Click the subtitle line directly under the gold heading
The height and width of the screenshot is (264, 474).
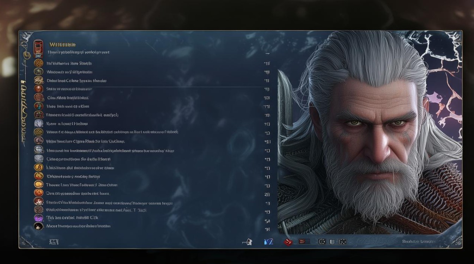[78, 52]
